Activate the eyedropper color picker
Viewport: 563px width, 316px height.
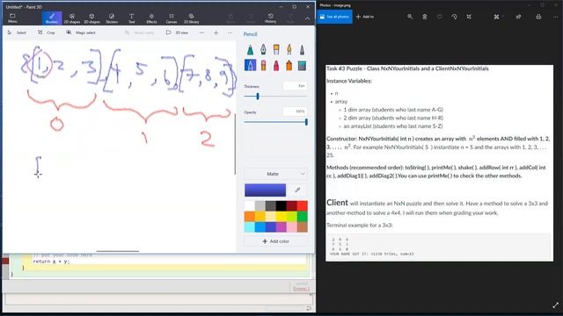297,190
